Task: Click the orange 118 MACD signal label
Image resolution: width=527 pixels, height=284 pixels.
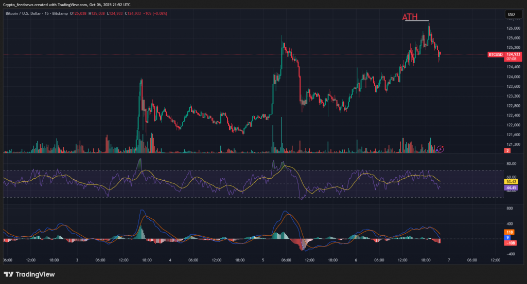Action: tap(508, 232)
